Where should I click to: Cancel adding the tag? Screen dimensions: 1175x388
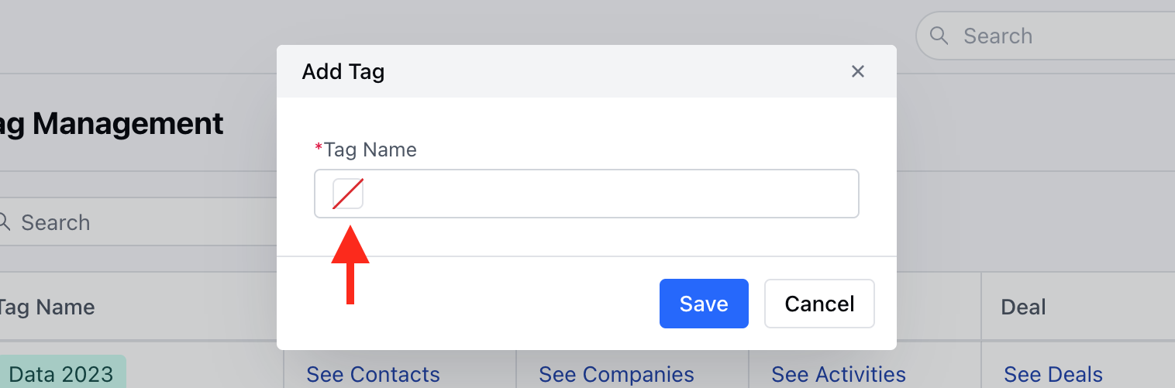(819, 304)
